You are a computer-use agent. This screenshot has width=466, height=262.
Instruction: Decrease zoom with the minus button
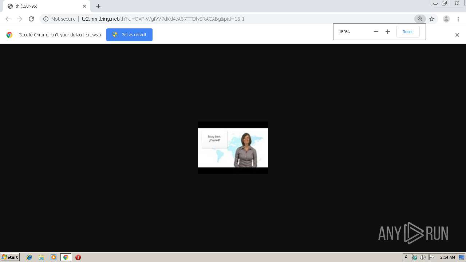coord(376,32)
